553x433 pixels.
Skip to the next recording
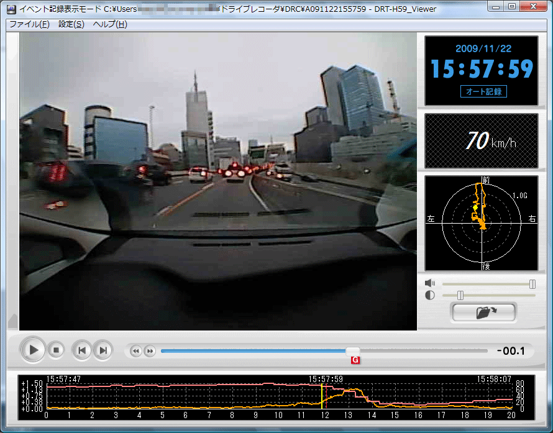coord(103,350)
